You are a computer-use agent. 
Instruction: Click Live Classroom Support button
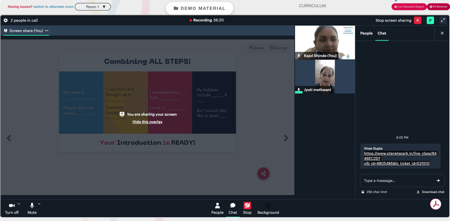[x=409, y=7]
